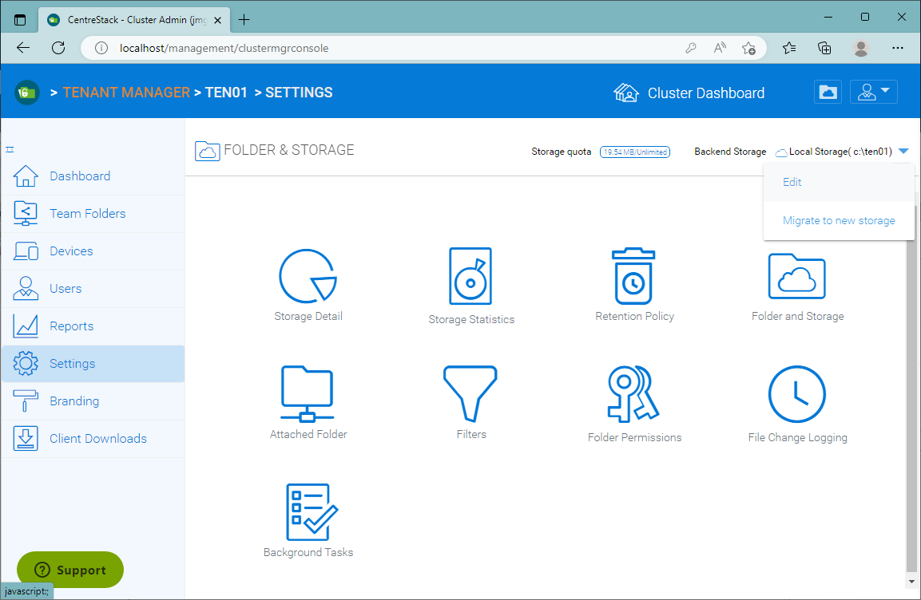
Task: Click the Storage quota label
Action: coord(561,152)
